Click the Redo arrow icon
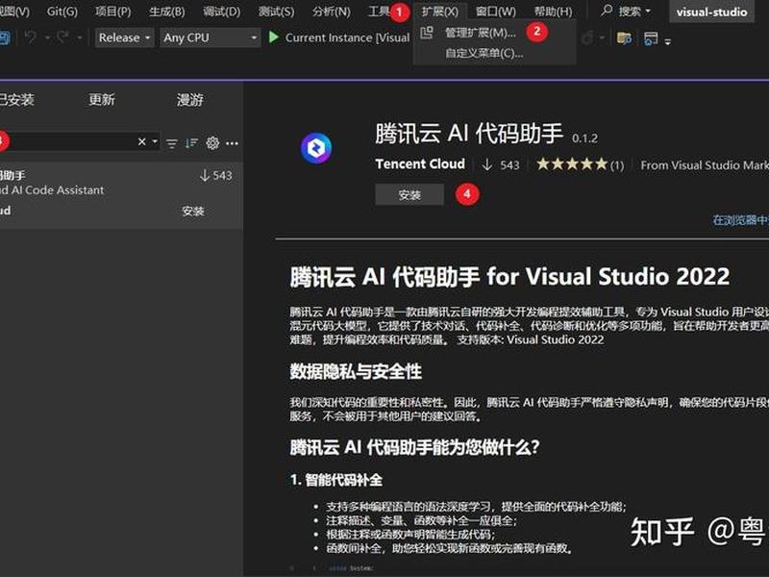Image resolution: width=769 pixels, height=577 pixels. (62, 38)
